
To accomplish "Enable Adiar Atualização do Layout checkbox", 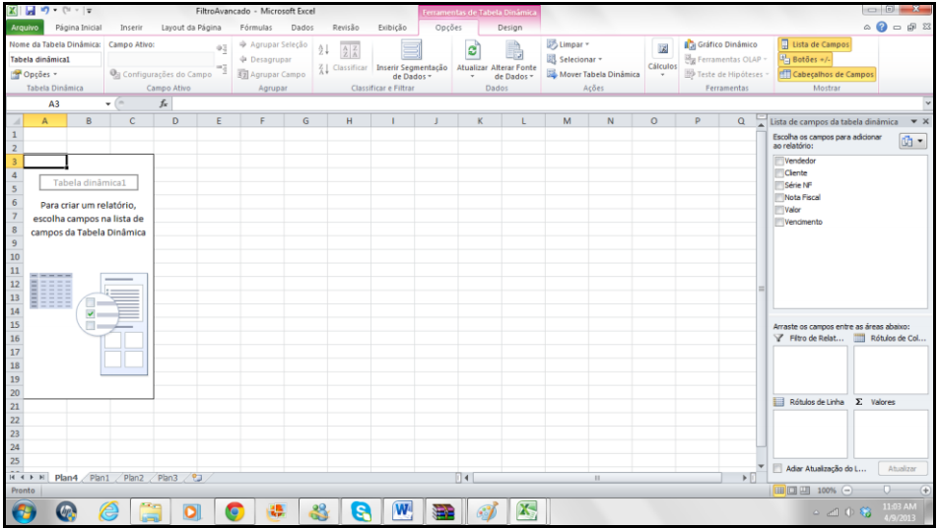I will pos(777,469).
